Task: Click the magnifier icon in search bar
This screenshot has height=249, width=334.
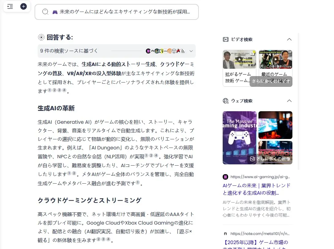Action: point(45,12)
